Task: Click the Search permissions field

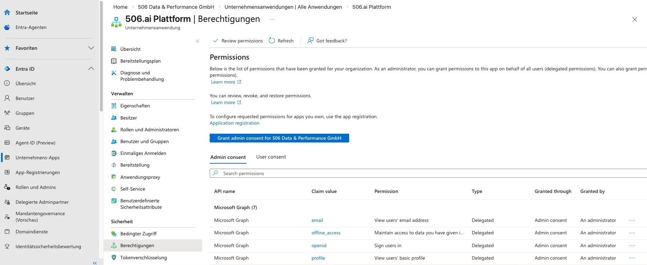Action: tap(428, 173)
